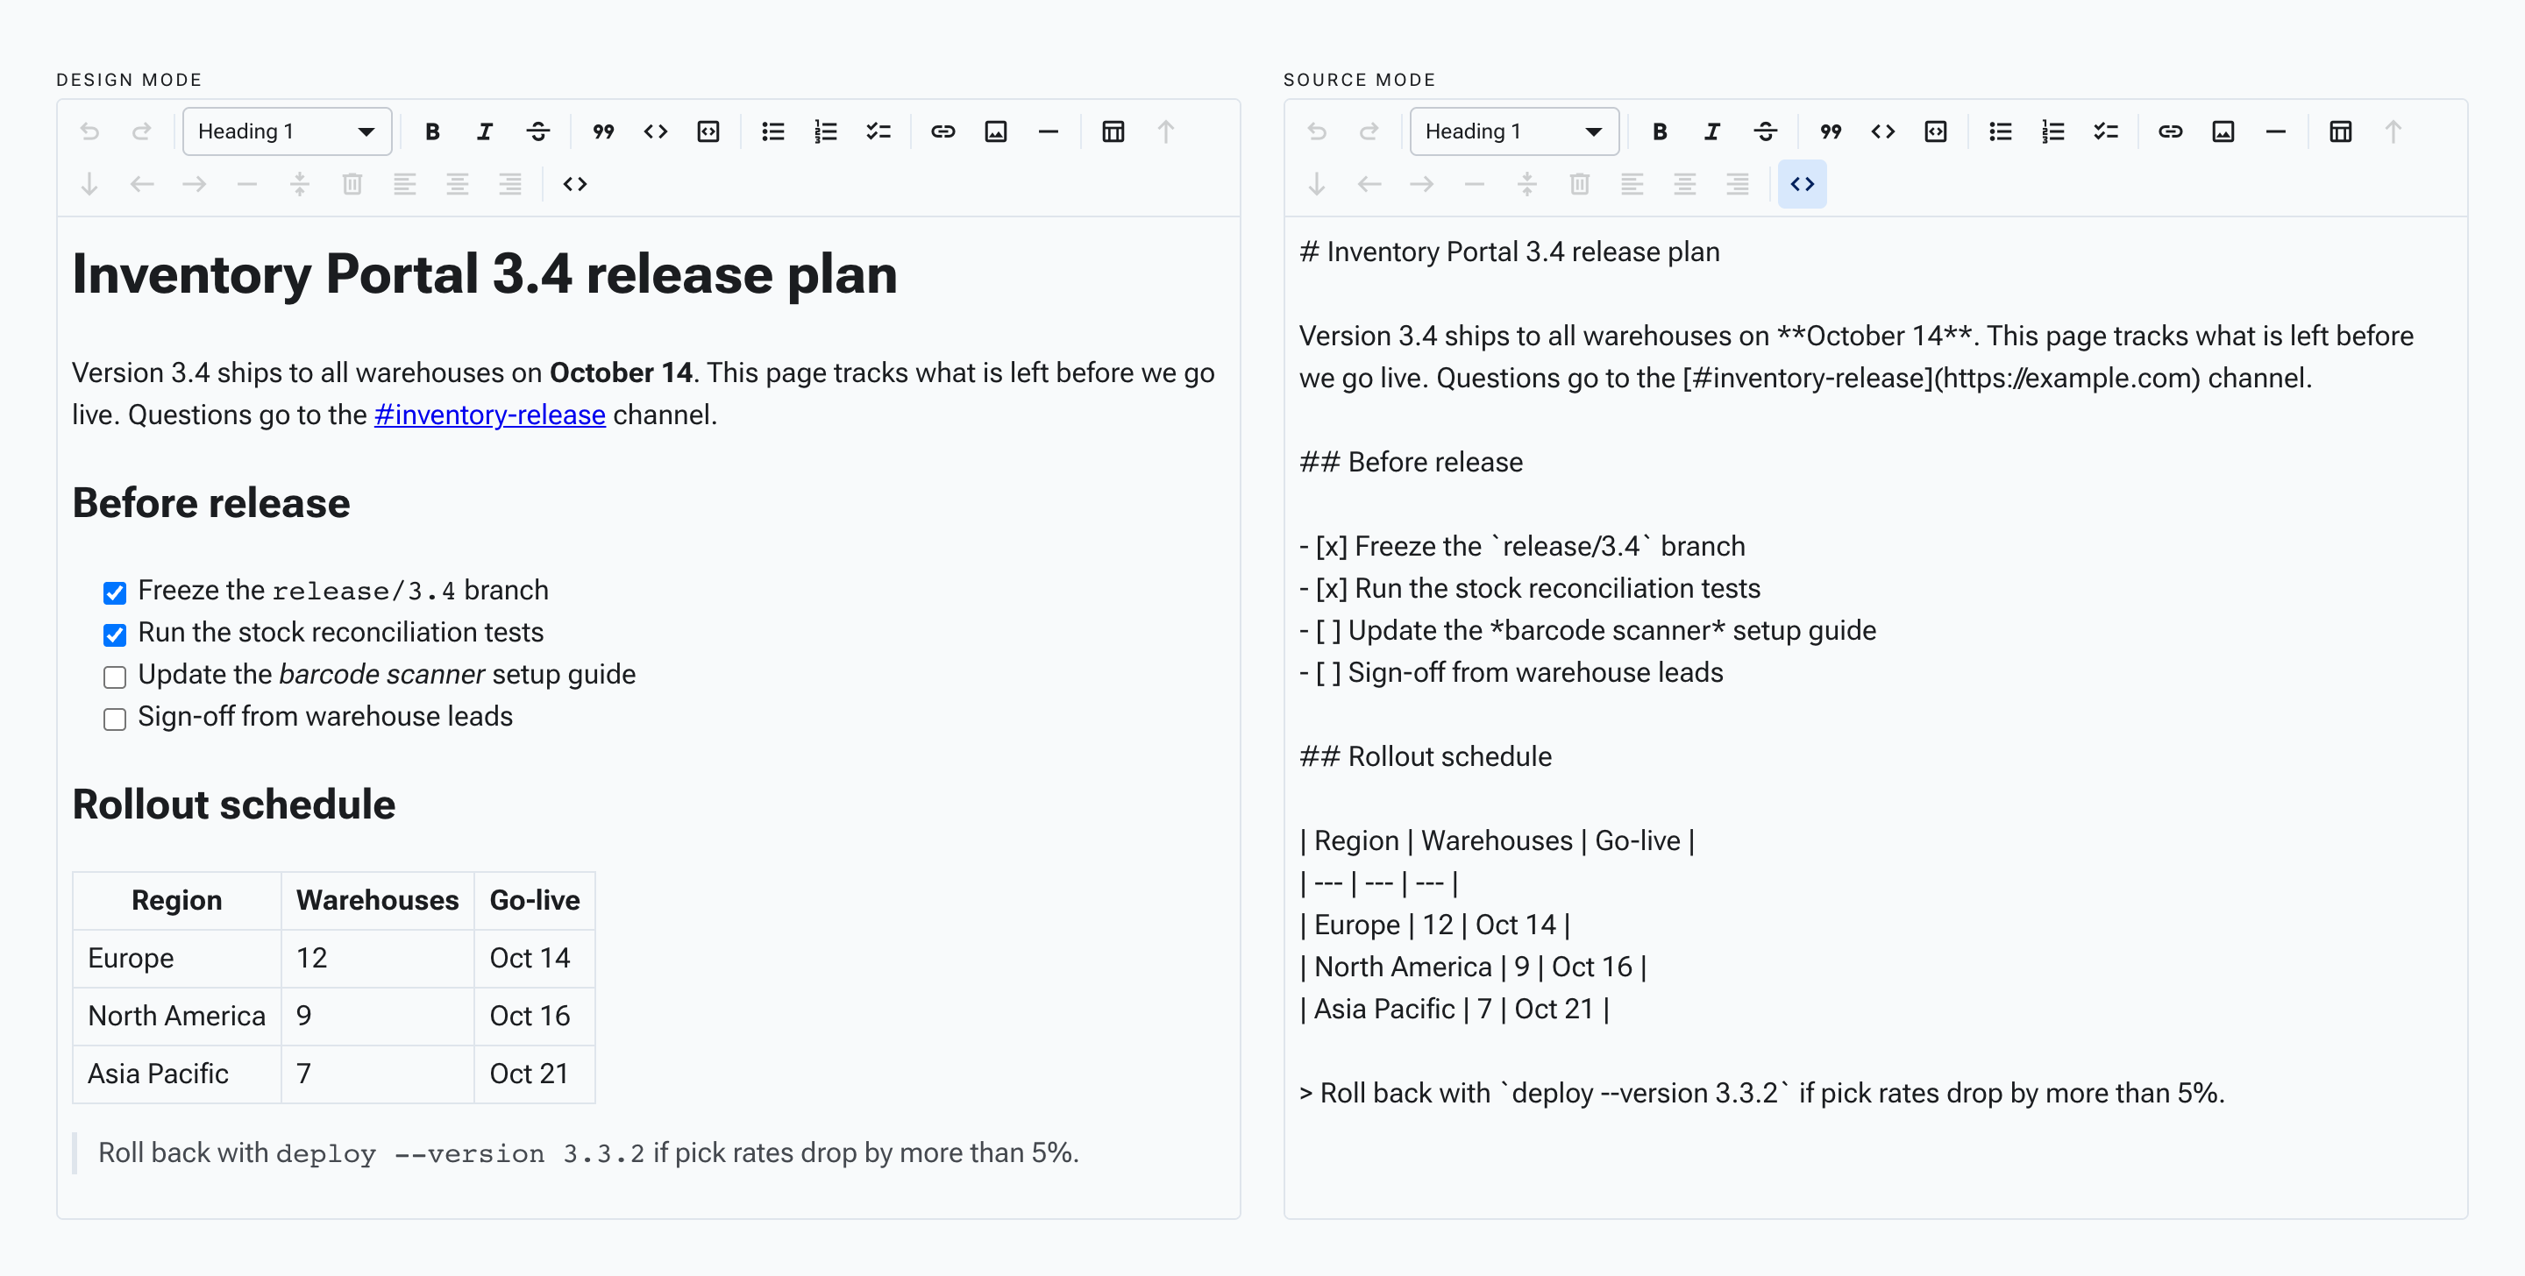
Task: Click add row above arrow in Design Mode
Action: (1166, 131)
